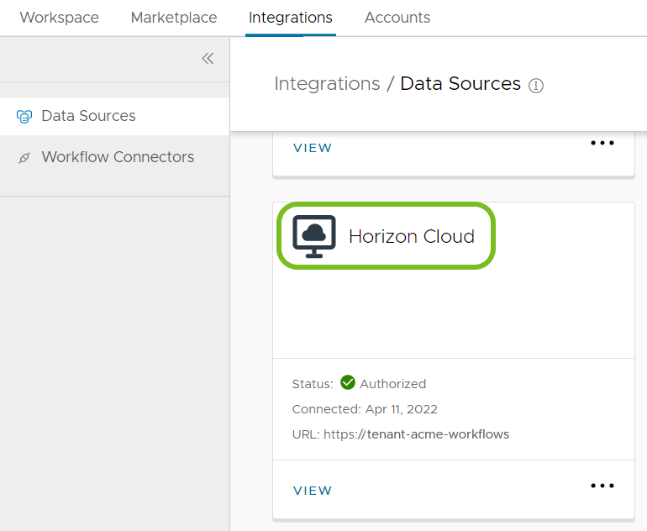Click the Data Sources page heading
647x531 pixels.
pos(460,84)
